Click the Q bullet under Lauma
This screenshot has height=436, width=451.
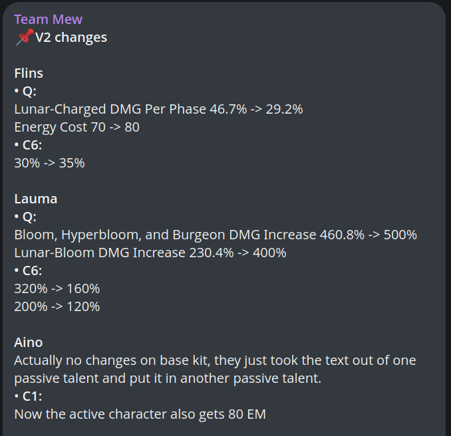tap(25, 217)
